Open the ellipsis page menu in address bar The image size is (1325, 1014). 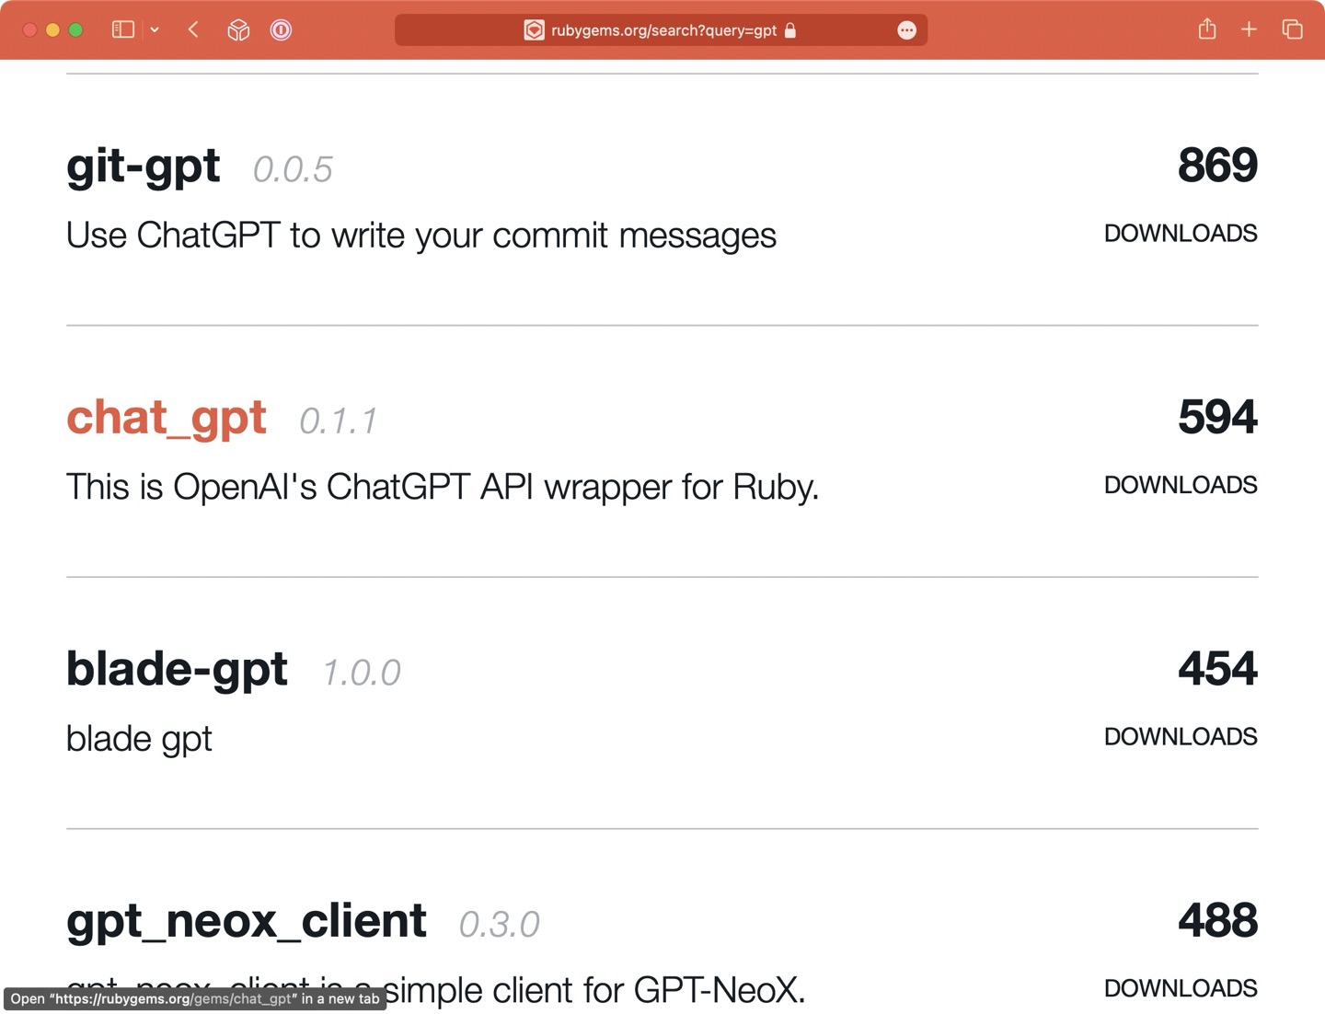(906, 30)
